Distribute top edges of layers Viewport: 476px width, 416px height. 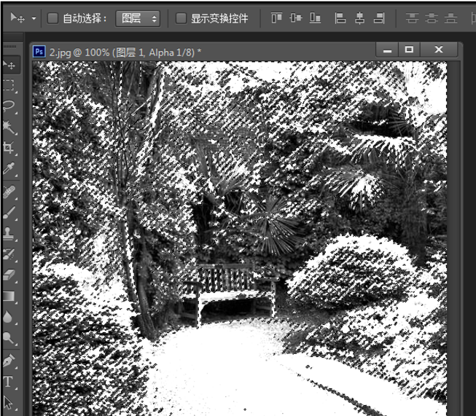click(412, 18)
